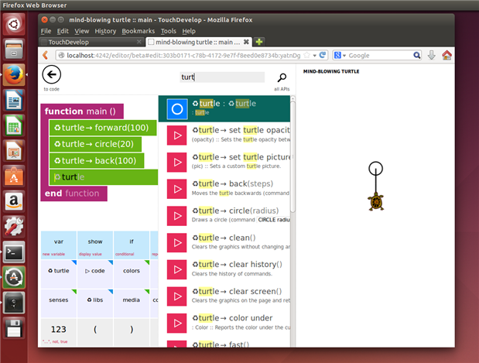Select the 'turtle→ forward(100)' code line
The height and width of the screenshot is (363, 479).
[x=103, y=128]
